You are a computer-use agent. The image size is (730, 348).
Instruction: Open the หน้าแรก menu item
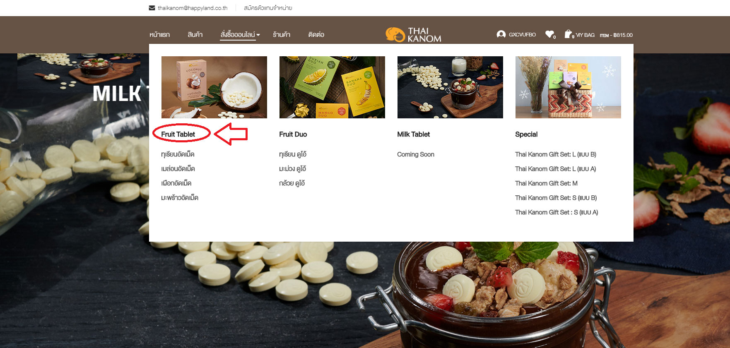coord(159,35)
